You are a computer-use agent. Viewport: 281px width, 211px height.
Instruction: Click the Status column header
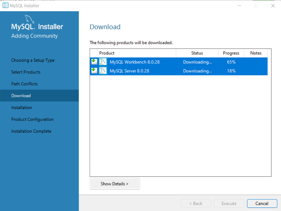point(197,53)
